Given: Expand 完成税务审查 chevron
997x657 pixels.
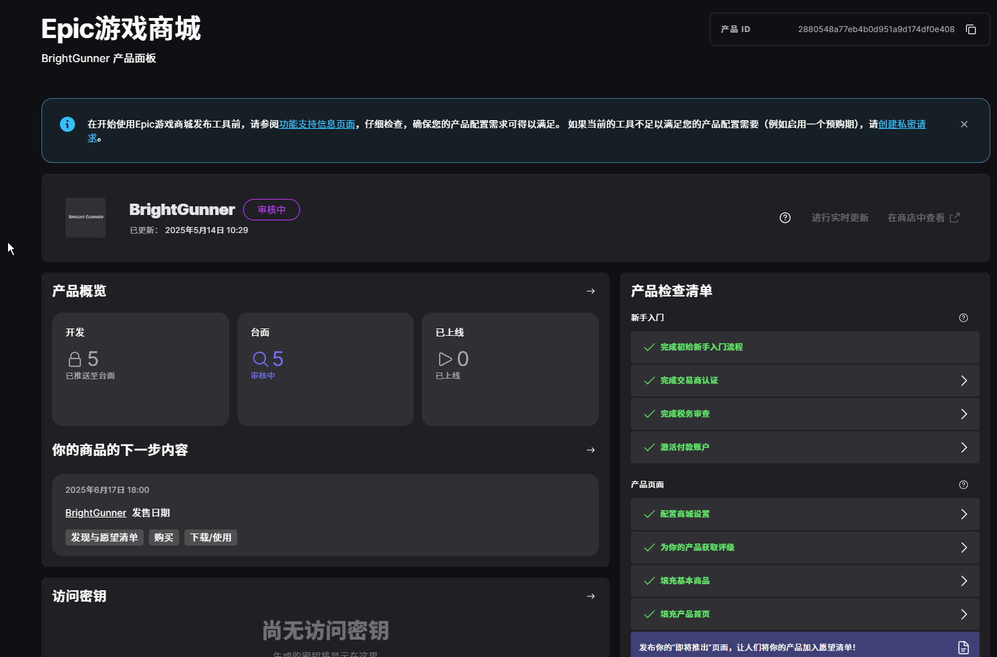Looking at the screenshot, I should click(964, 414).
